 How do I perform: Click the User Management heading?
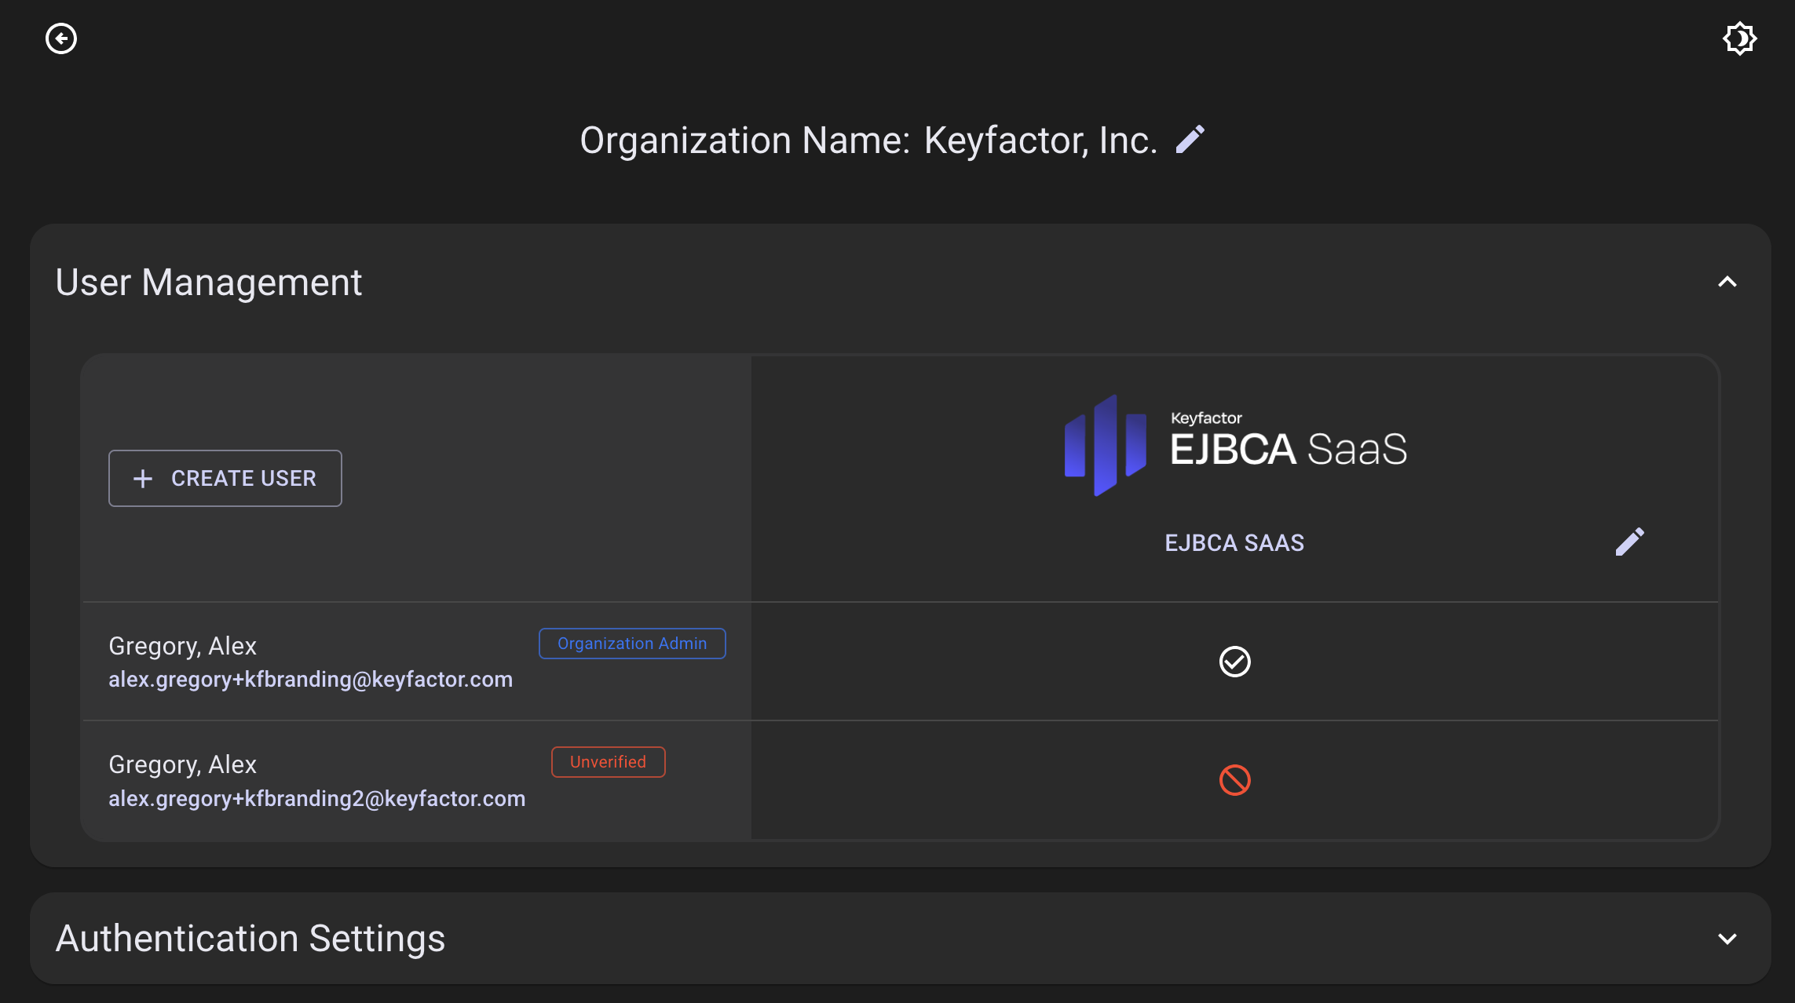209,283
